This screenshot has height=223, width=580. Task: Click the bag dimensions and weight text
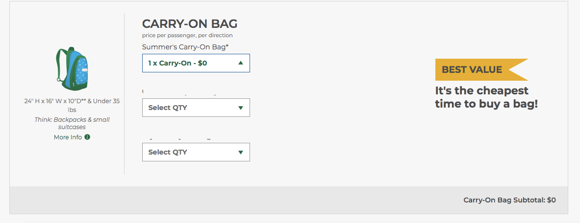click(x=72, y=105)
